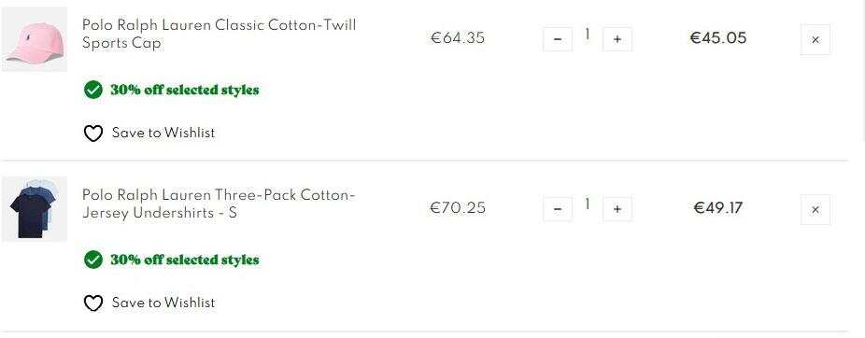
Task: Remove the Sports Cap with its X button
Action: coord(815,40)
